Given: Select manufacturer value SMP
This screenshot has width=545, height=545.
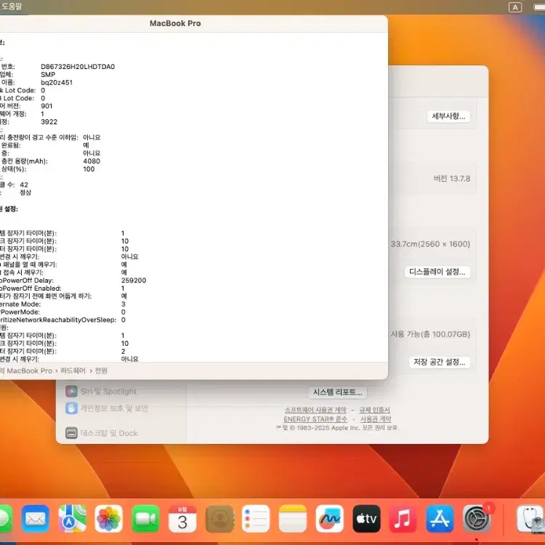Looking at the screenshot, I should click(x=48, y=75).
